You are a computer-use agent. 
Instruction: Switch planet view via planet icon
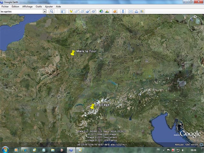(115, 11)
